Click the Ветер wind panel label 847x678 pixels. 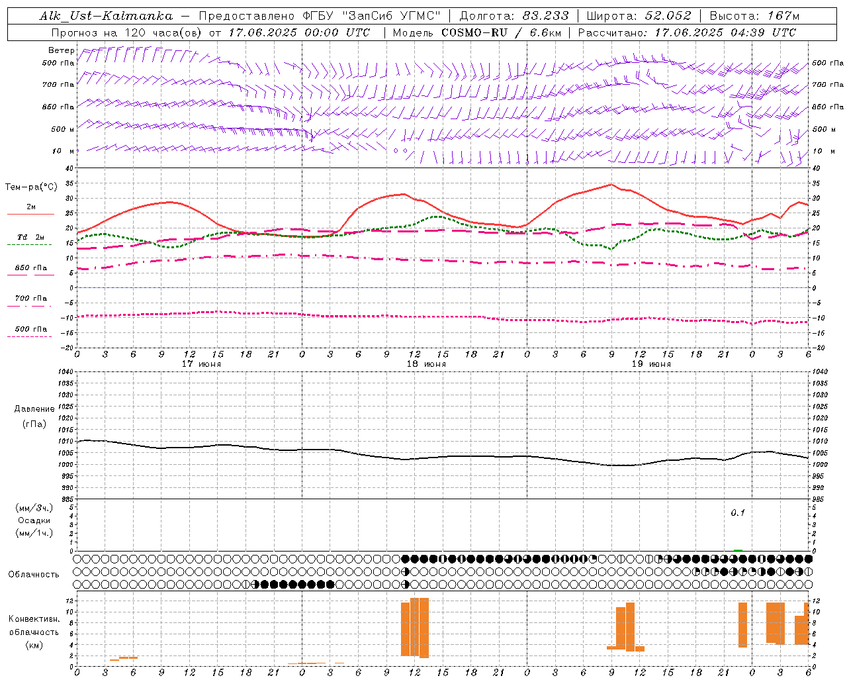tap(62, 50)
